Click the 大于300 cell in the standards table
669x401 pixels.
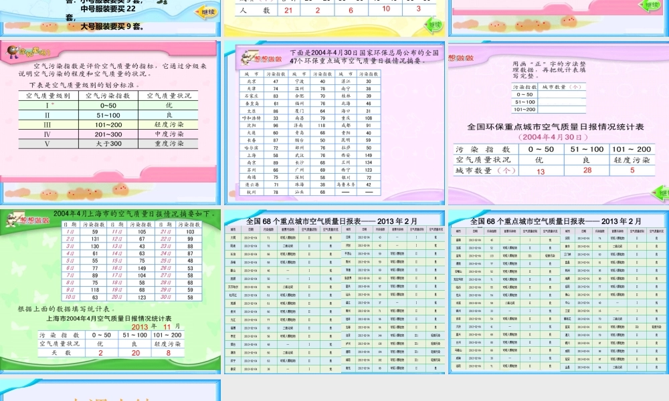[x=108, y=144]
